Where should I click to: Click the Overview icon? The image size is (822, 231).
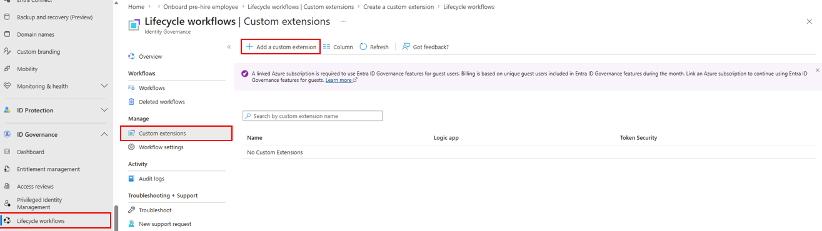tap(131, 56)
